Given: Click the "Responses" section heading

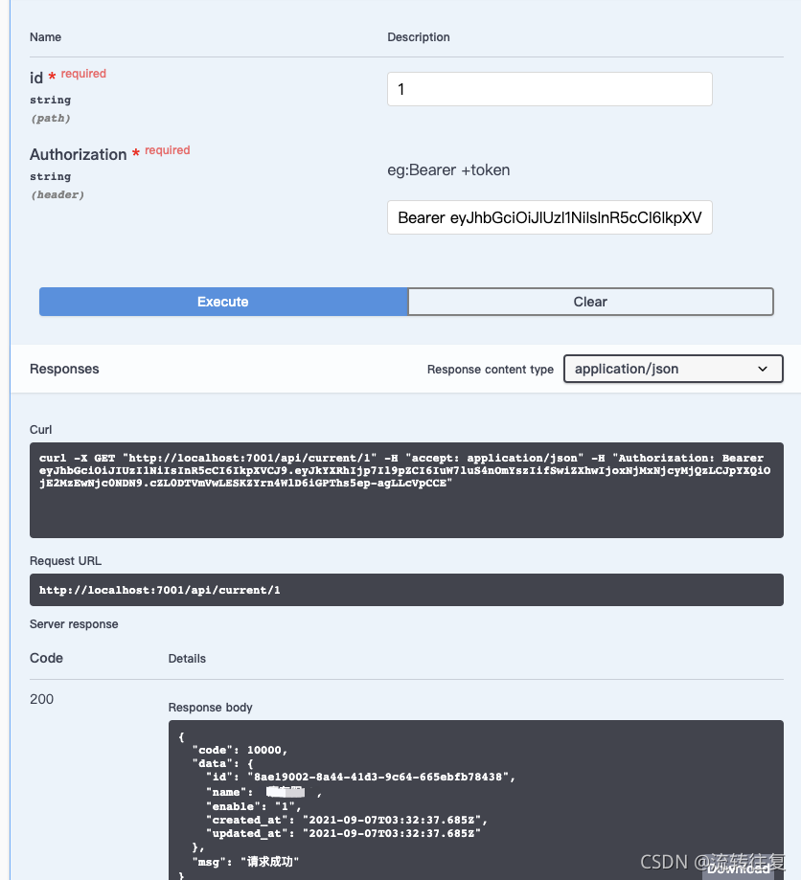Looking at the screenshot, I should [64, 369].
